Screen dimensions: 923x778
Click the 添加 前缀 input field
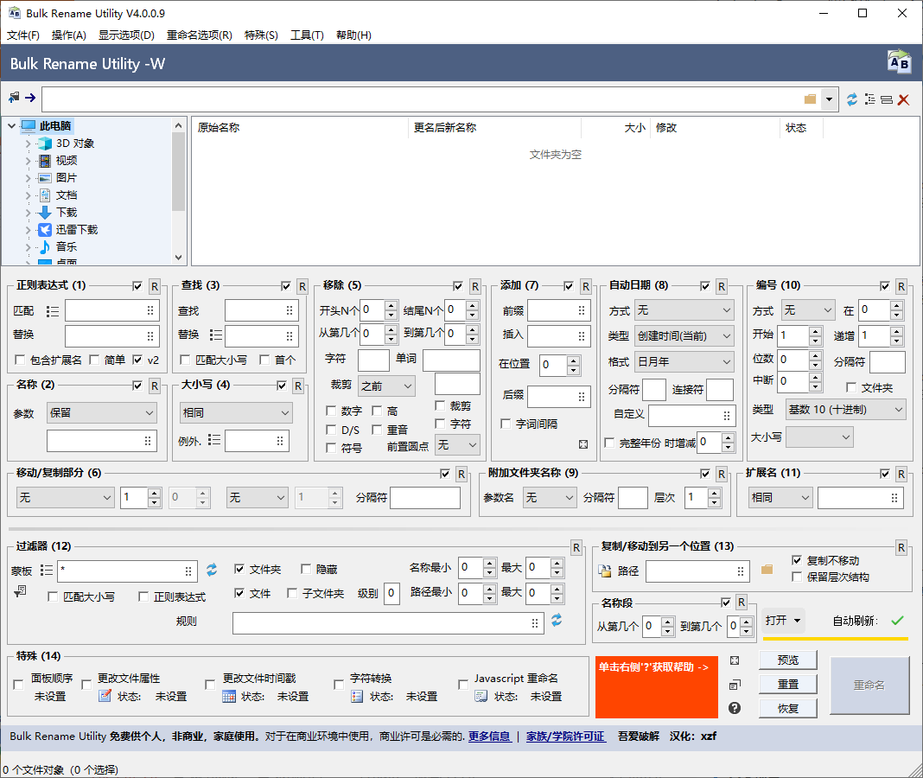point(554,310)
